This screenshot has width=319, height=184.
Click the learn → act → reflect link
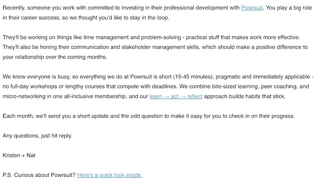[x=176, y=96]
